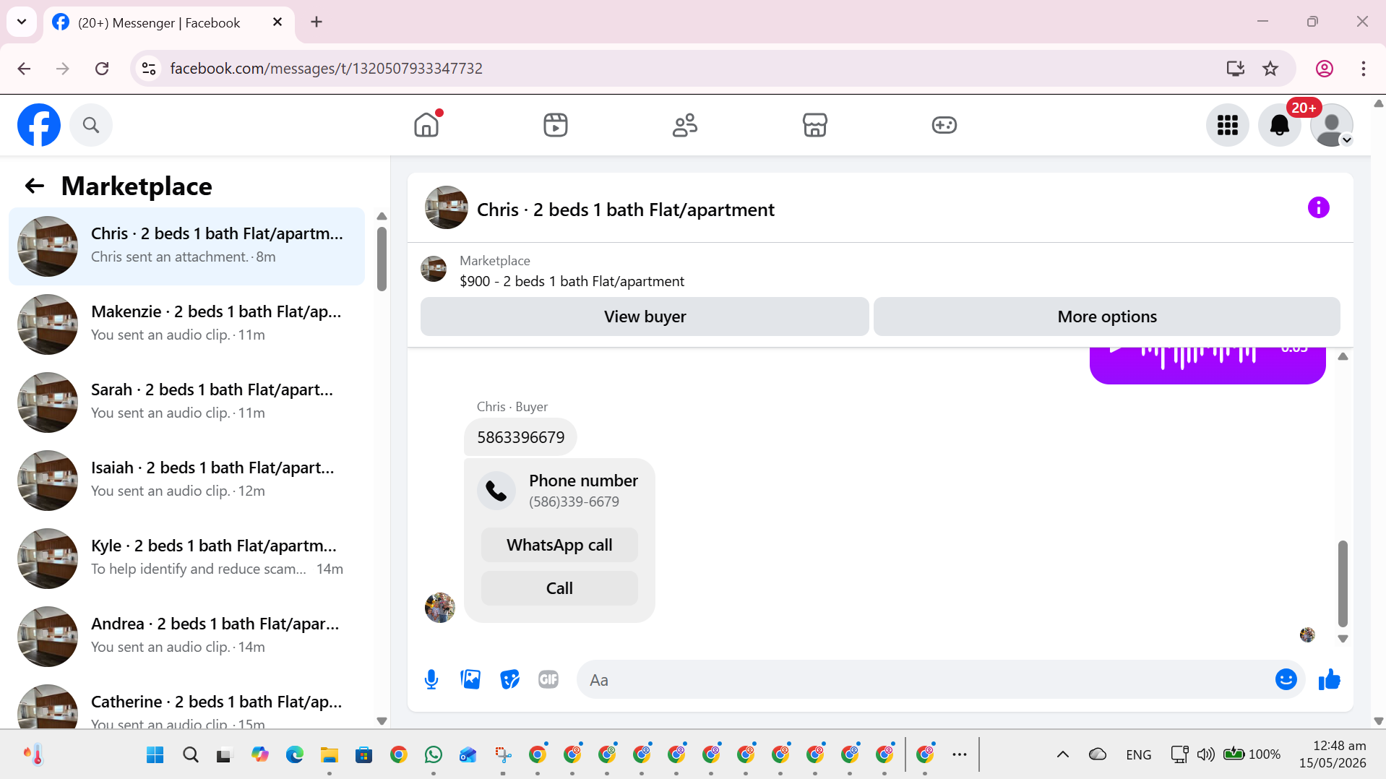The height and width of the screenshot is (779, 1386).
Task: Open the Marketplace storefront tab
Action: [814, 125]
